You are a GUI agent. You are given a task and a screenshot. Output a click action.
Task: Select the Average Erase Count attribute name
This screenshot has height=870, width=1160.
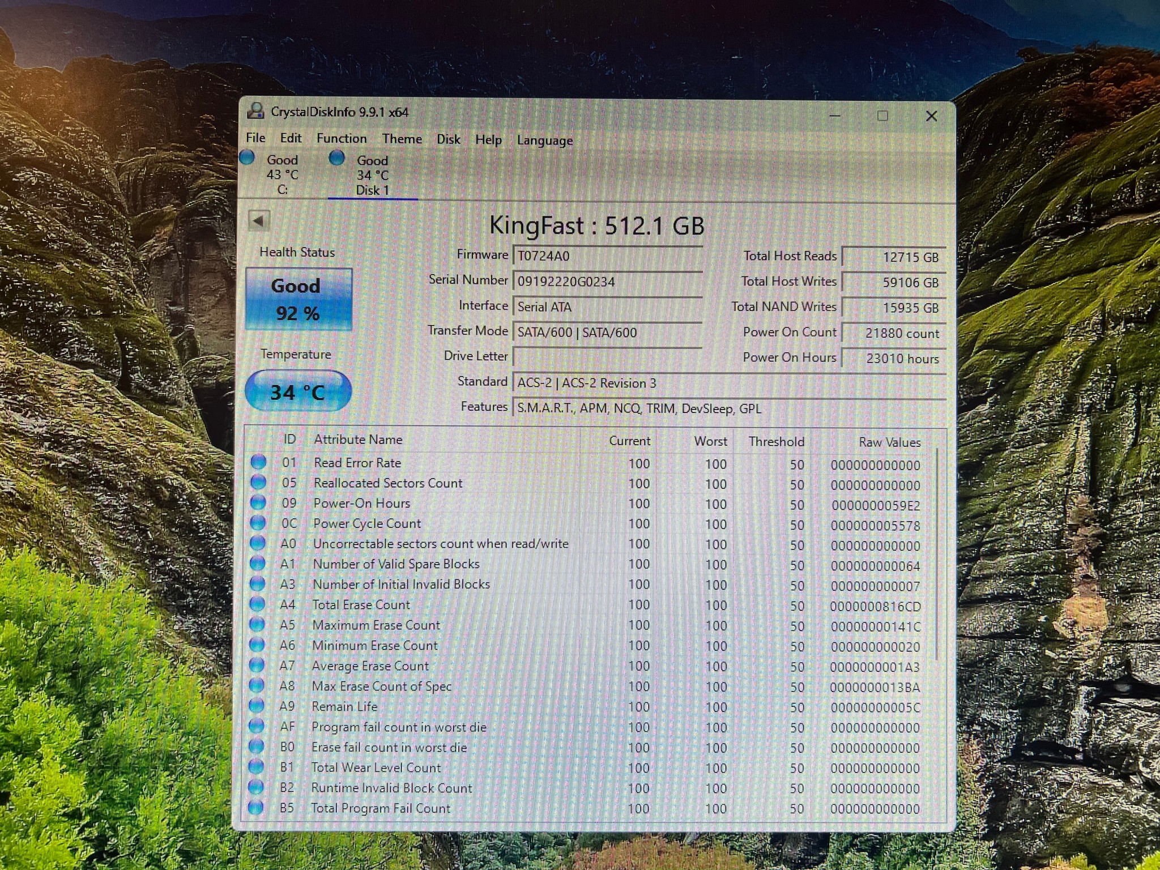(x=370, y=666)
